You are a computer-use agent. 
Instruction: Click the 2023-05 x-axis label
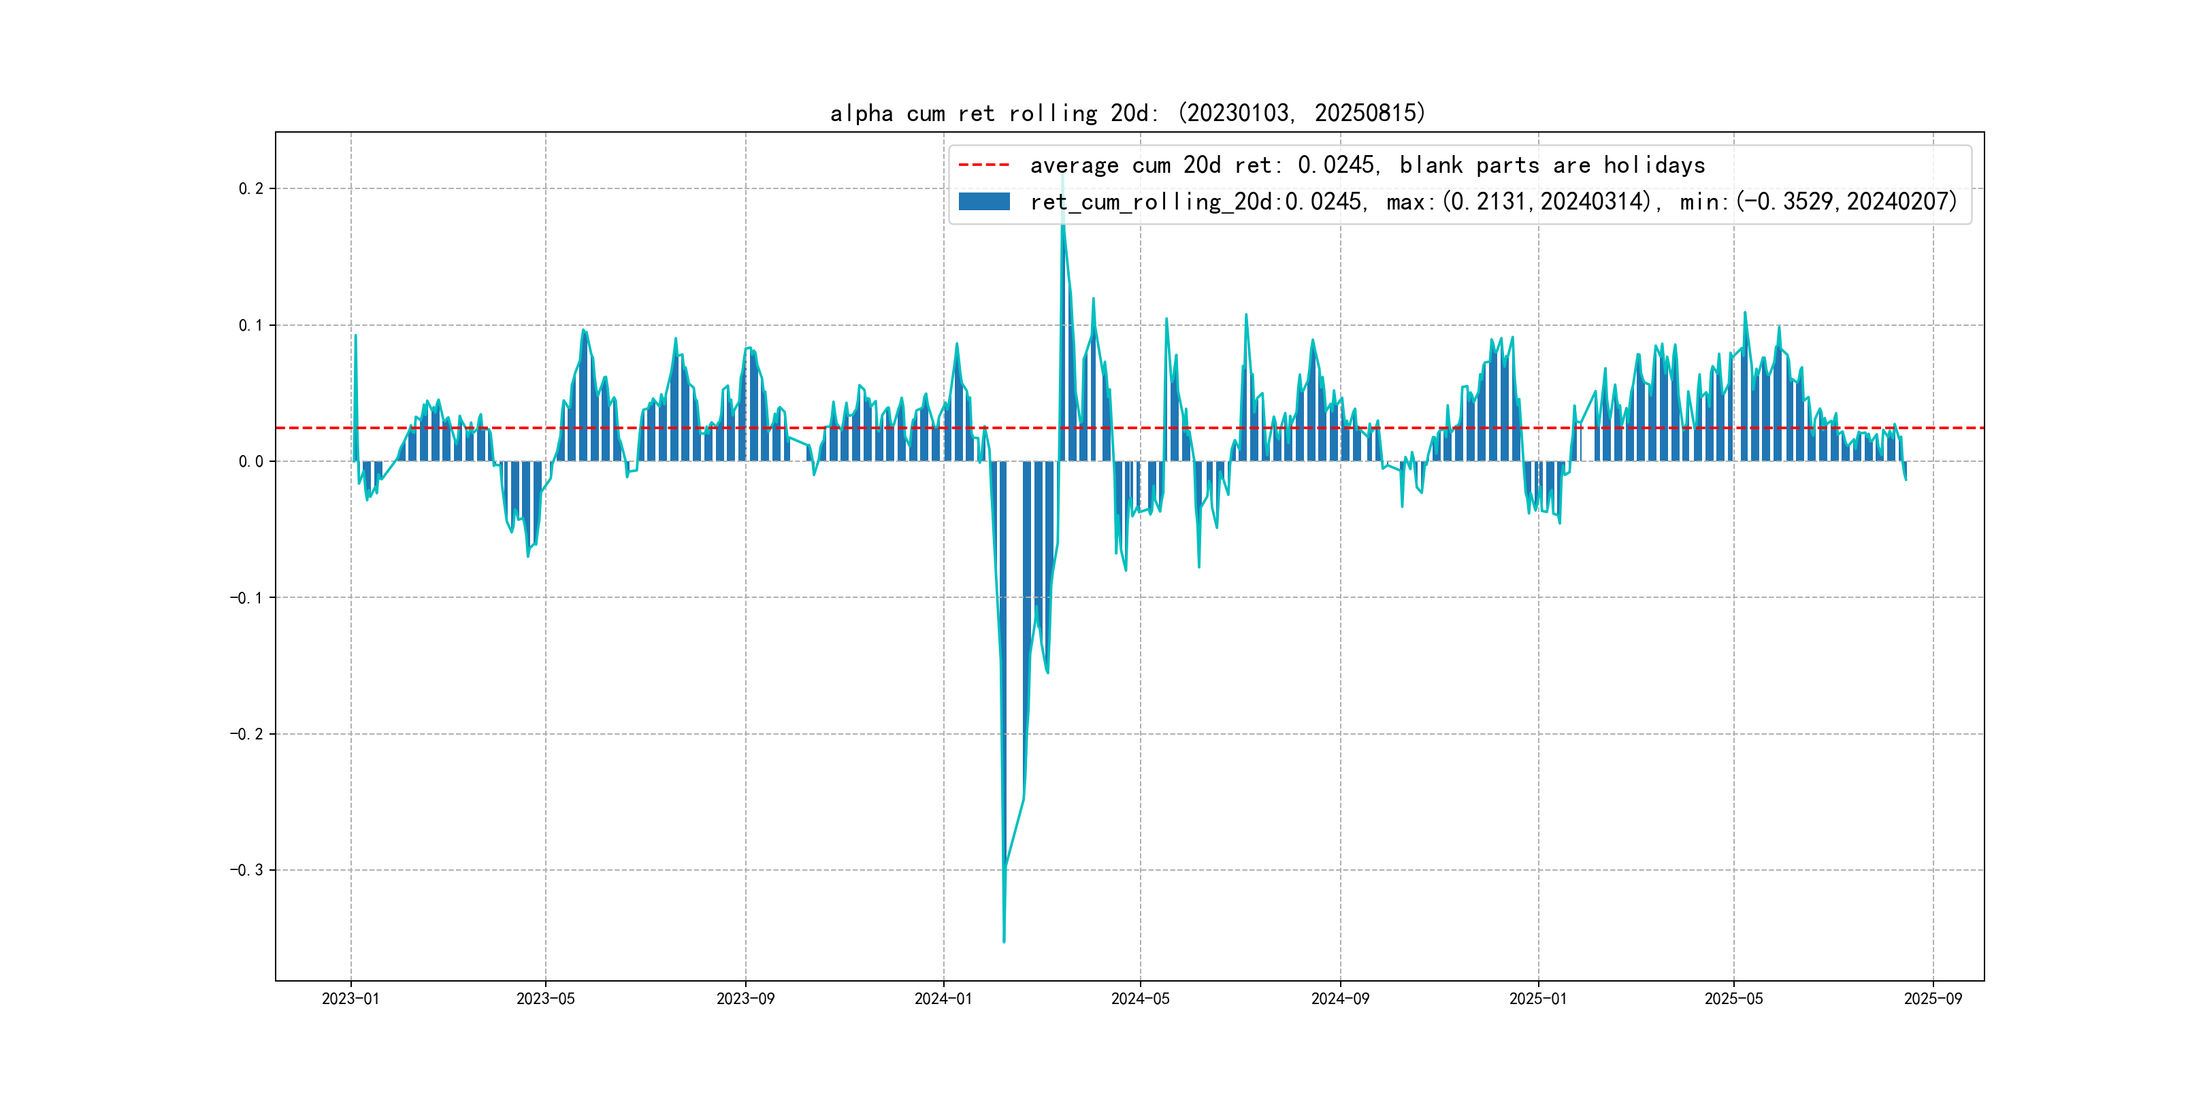(545, 999)
